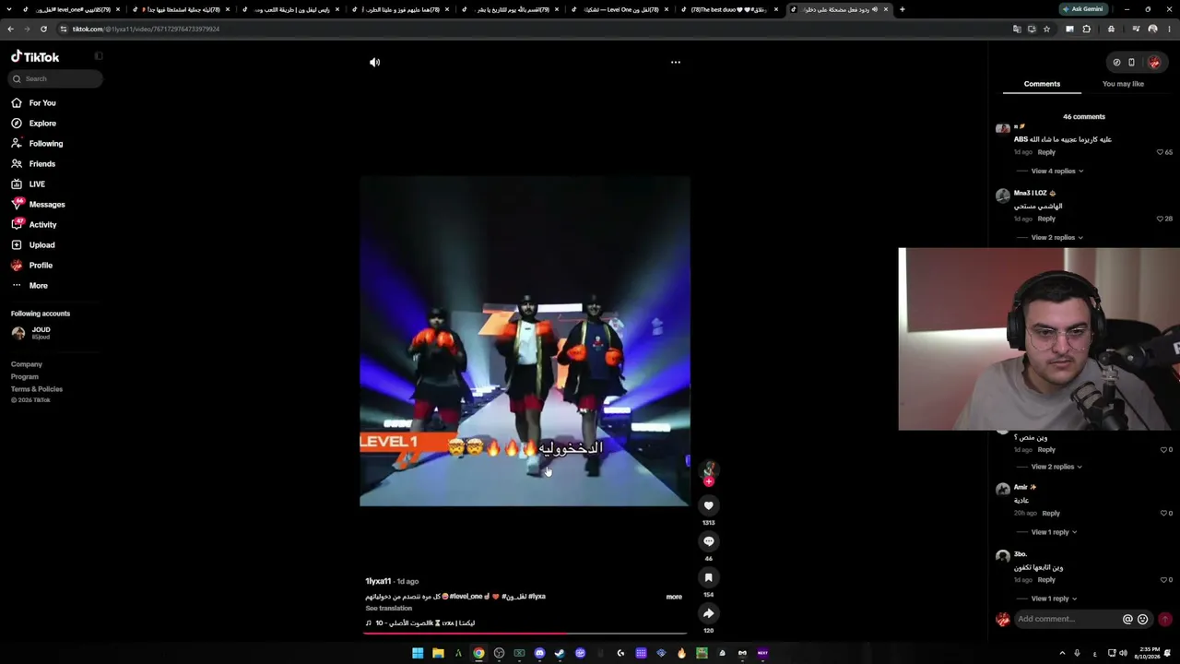The width and height of the screenshot is (1180, 664).
Task: Click the TikTok search field
Action: pos(56,78)
